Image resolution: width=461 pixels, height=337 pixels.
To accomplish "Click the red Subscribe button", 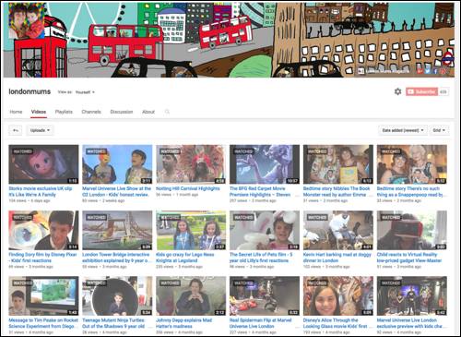I will [x=421, y=91].
